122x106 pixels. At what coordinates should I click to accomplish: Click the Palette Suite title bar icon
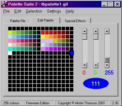[4, 4]
